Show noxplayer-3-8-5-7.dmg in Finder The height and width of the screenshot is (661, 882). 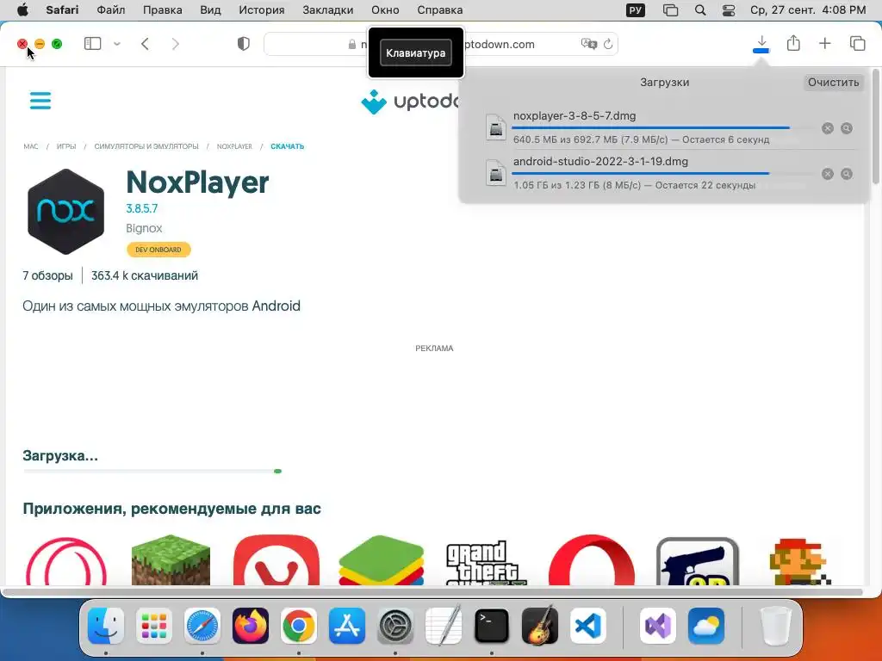(x=847, y=128)
